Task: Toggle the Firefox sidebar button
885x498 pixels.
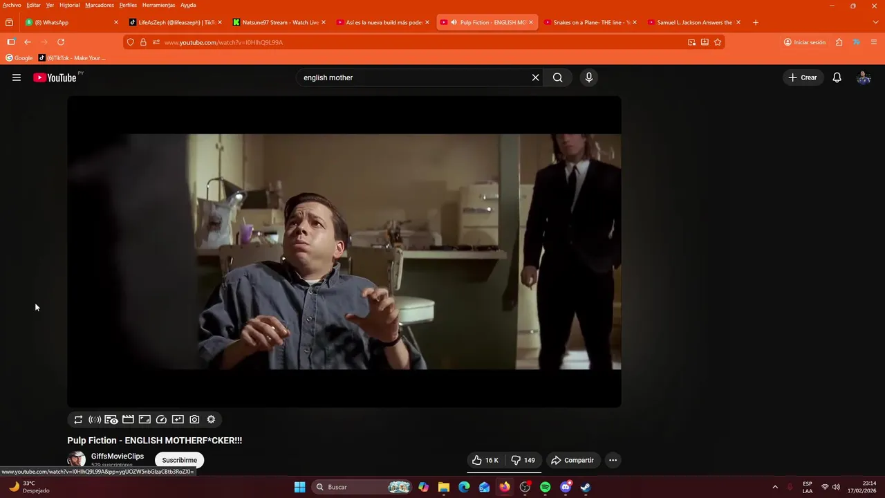Action: 10,42
